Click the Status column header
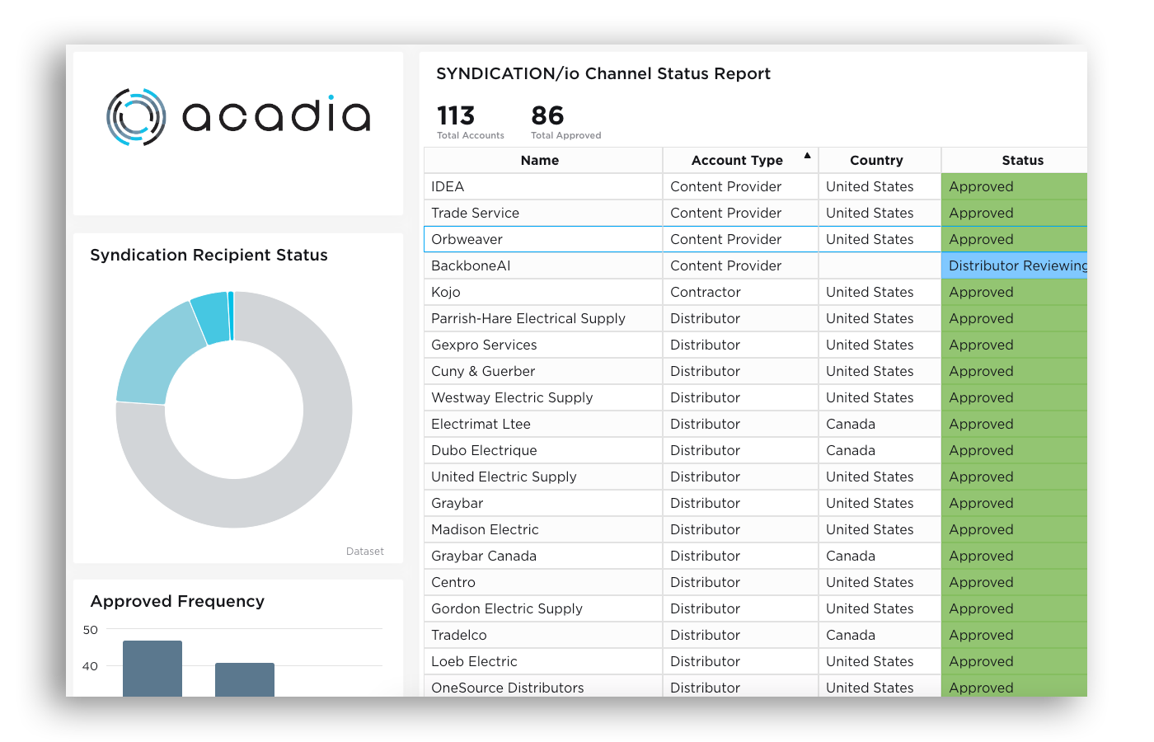Viewport: 1154px width, 742px height. pyautogui.click(x=1022, y=161)
